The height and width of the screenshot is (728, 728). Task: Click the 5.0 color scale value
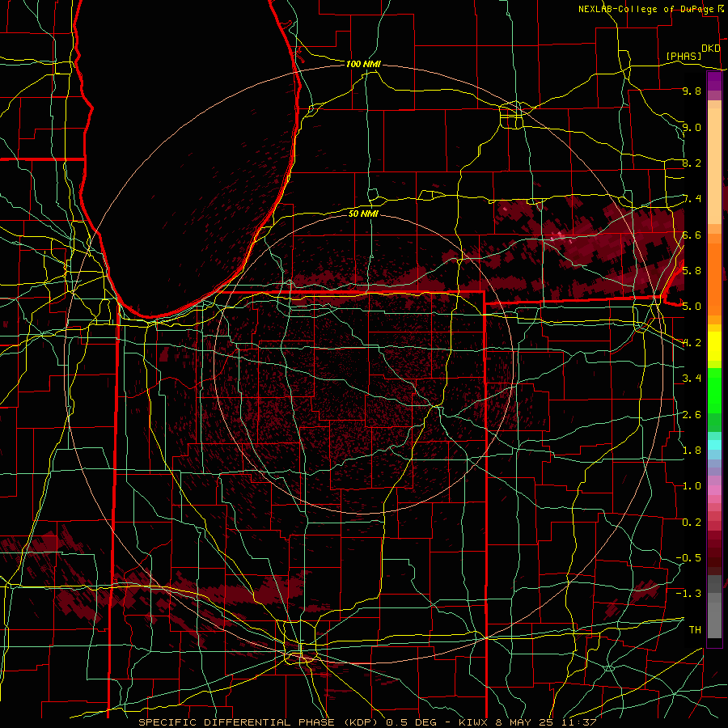coord(692,307)
